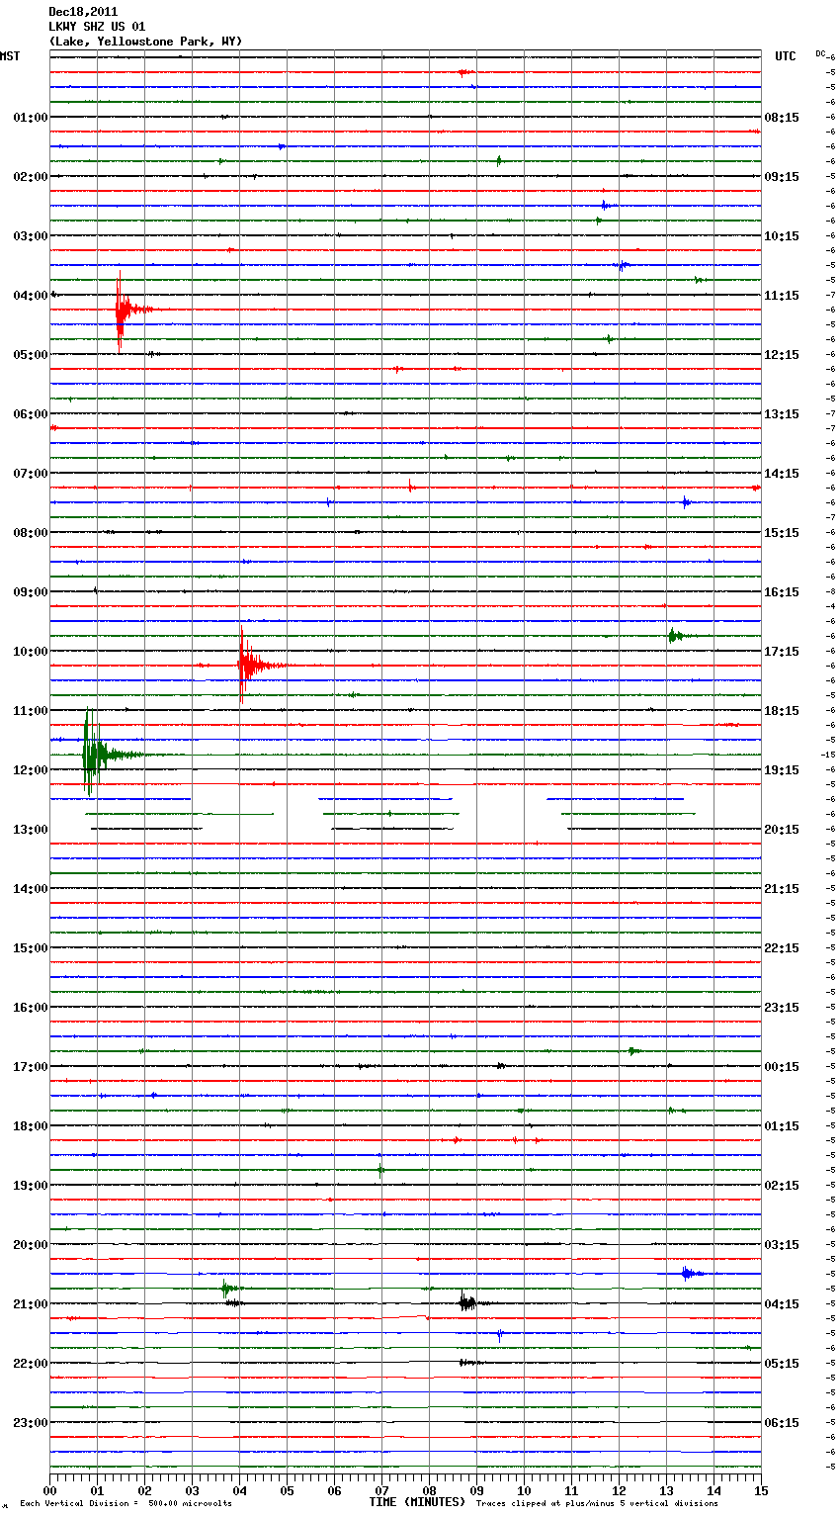Image resolution: width=840 pixels, height=1517 pixels.
Task: Click the minute 07 tick on the bottom axis
Action: tap(382, 1490)
